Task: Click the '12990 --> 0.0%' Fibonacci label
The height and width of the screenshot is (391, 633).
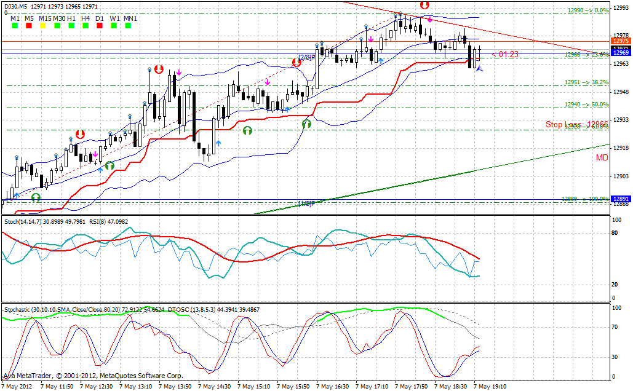Action: (x=588, y=10)
